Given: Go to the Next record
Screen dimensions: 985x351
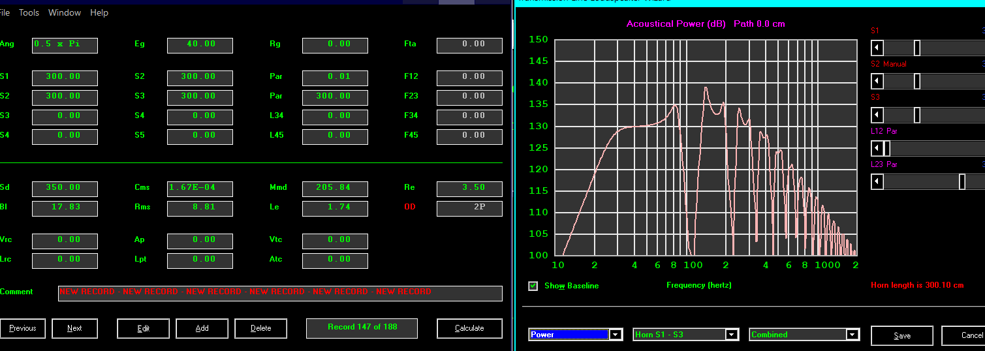Looking at the screenshot, I should click(75, 328).
